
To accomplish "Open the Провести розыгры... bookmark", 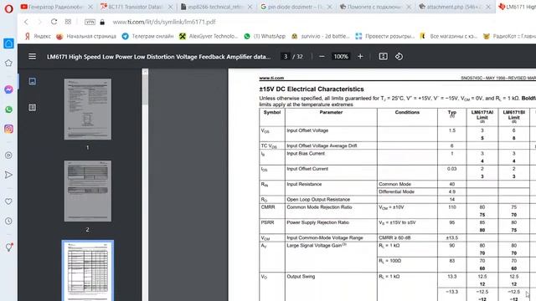I will (x=385, y=36).
